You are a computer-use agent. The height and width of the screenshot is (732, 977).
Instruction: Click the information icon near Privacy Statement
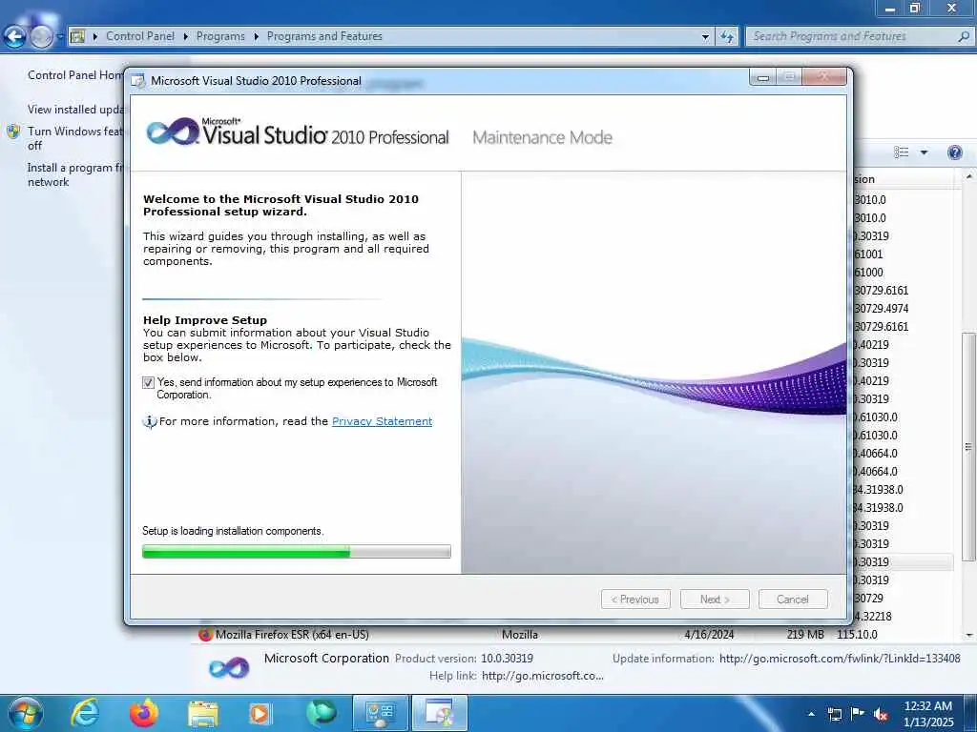(x=150, y=422)
